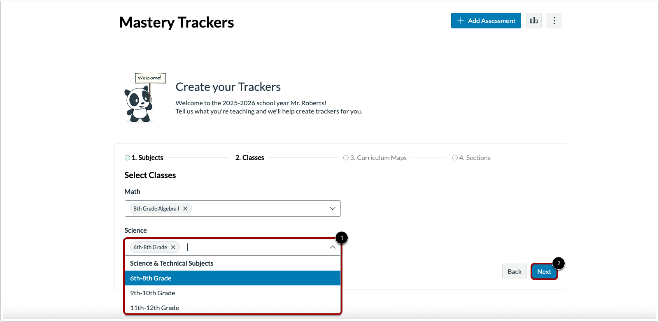
Task: Collapse the Science classes dropdown arrow
Action: [x=333, y=247]
